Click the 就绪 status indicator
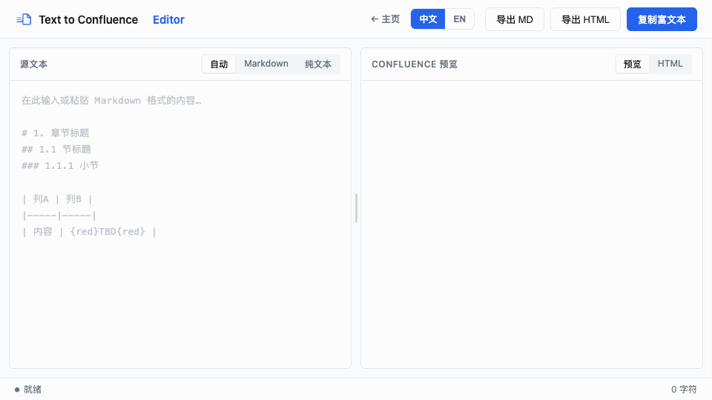 (27, 389)
